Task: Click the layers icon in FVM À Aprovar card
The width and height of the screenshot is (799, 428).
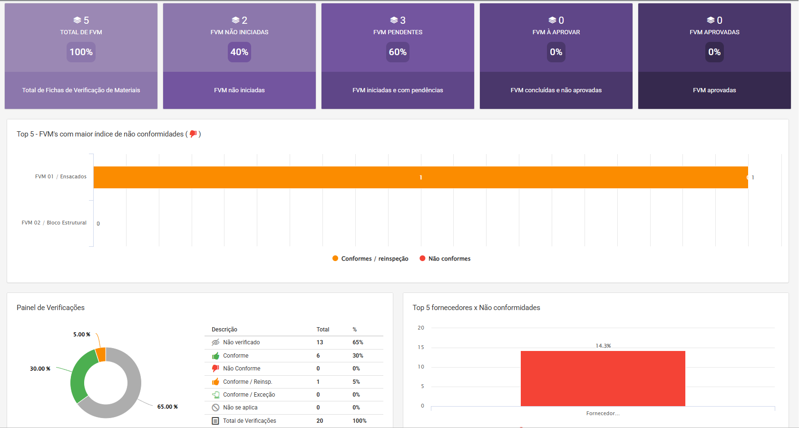Action: [552, 20]
